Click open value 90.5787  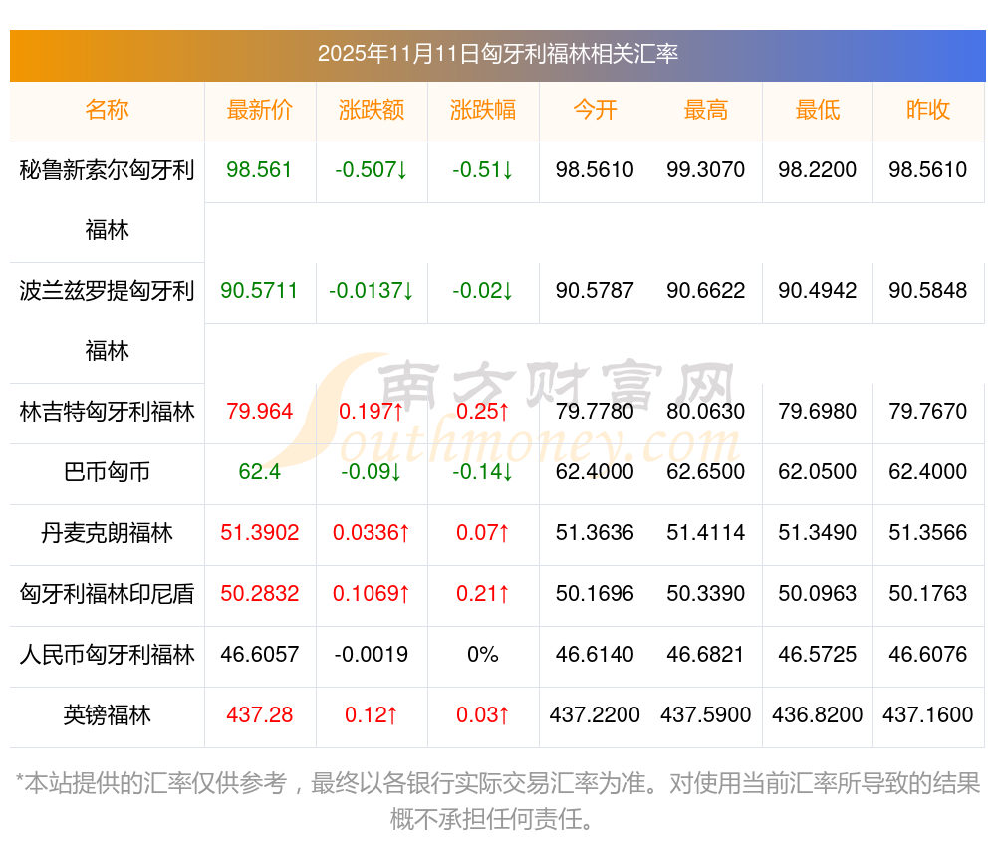pos(595,291)
